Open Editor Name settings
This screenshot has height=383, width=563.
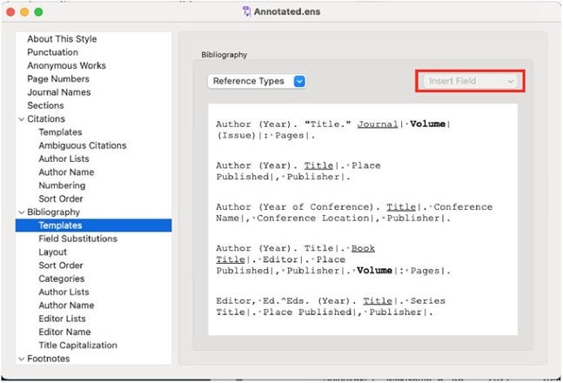[64, 332]
